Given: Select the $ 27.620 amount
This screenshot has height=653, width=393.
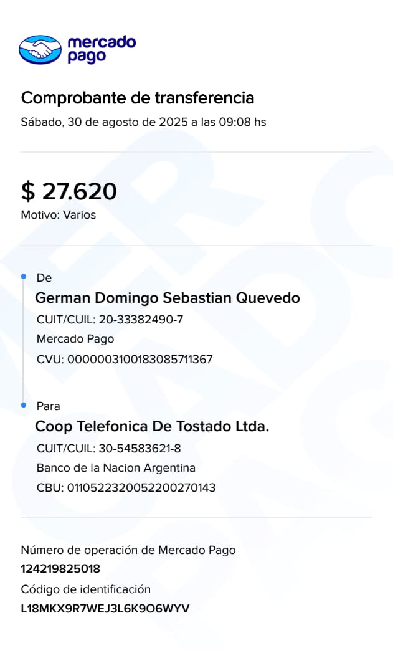Looking at the screenshot, I should click(x=69, y=191).
